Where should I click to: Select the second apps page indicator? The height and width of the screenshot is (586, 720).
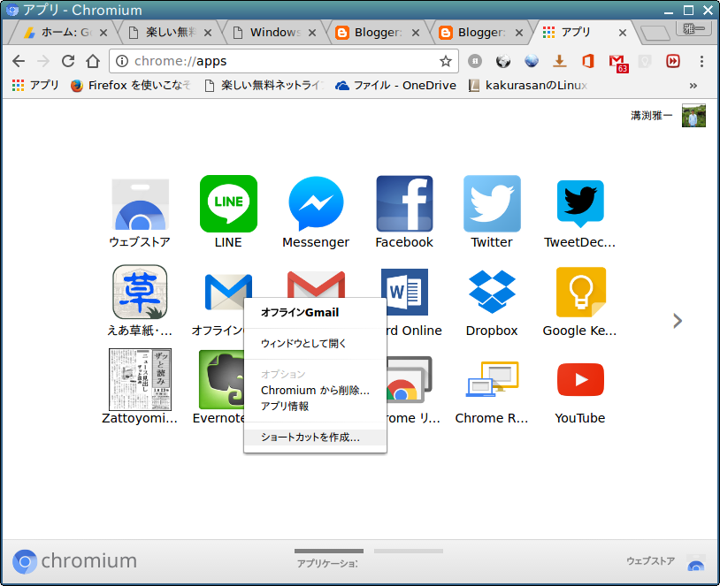409,552
